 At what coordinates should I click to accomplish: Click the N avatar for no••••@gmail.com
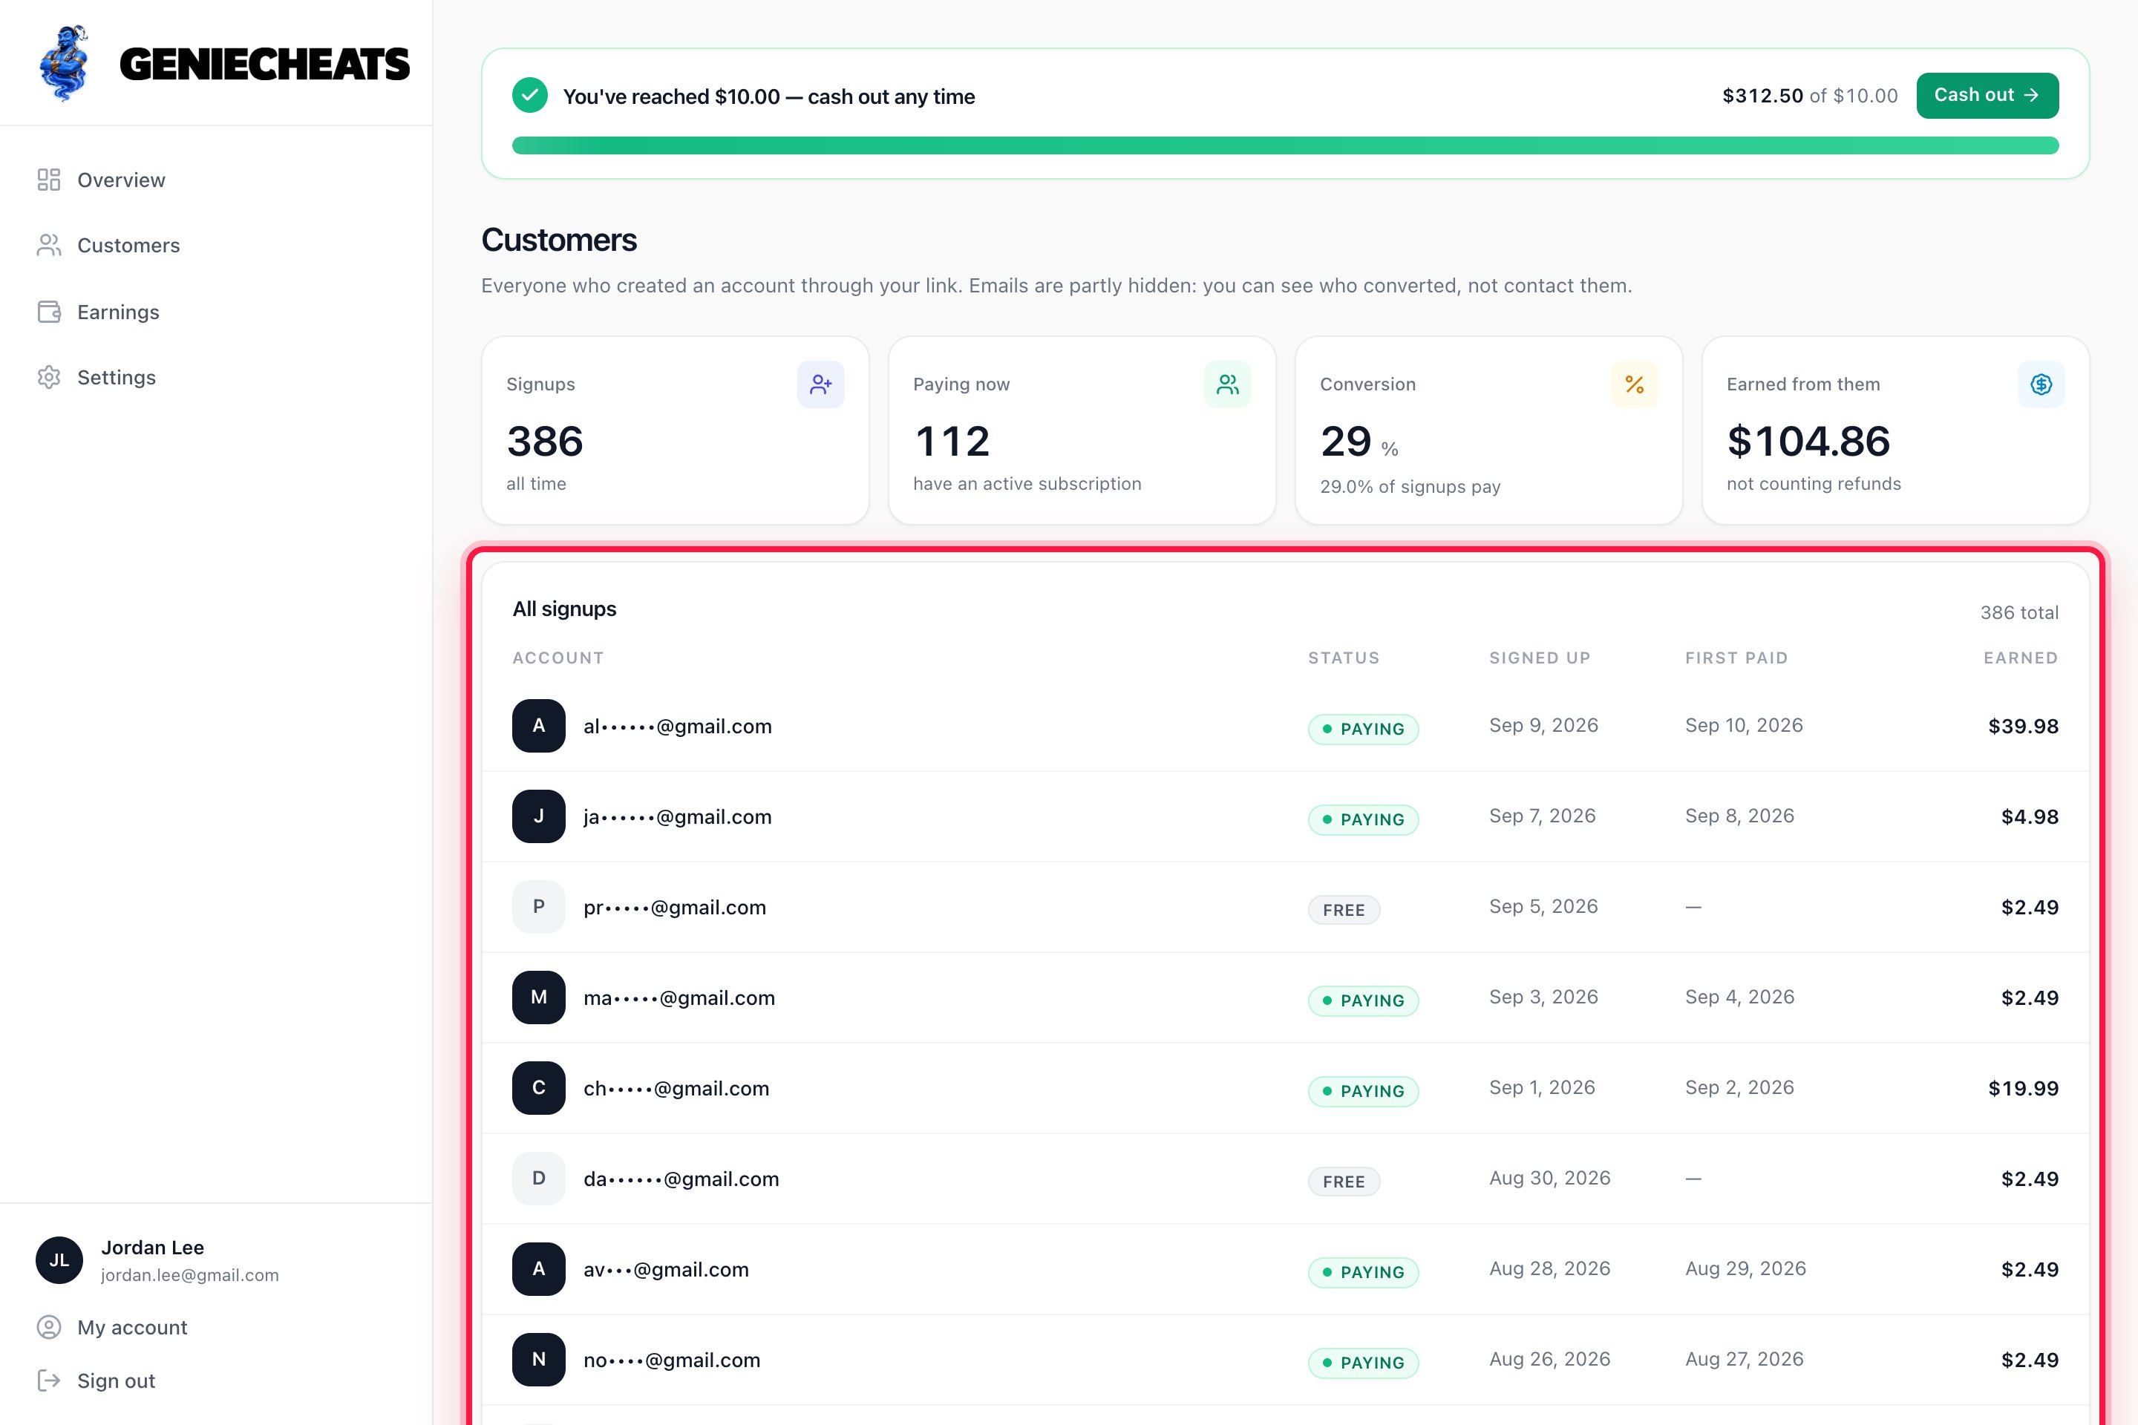(x=539, y=1360)
